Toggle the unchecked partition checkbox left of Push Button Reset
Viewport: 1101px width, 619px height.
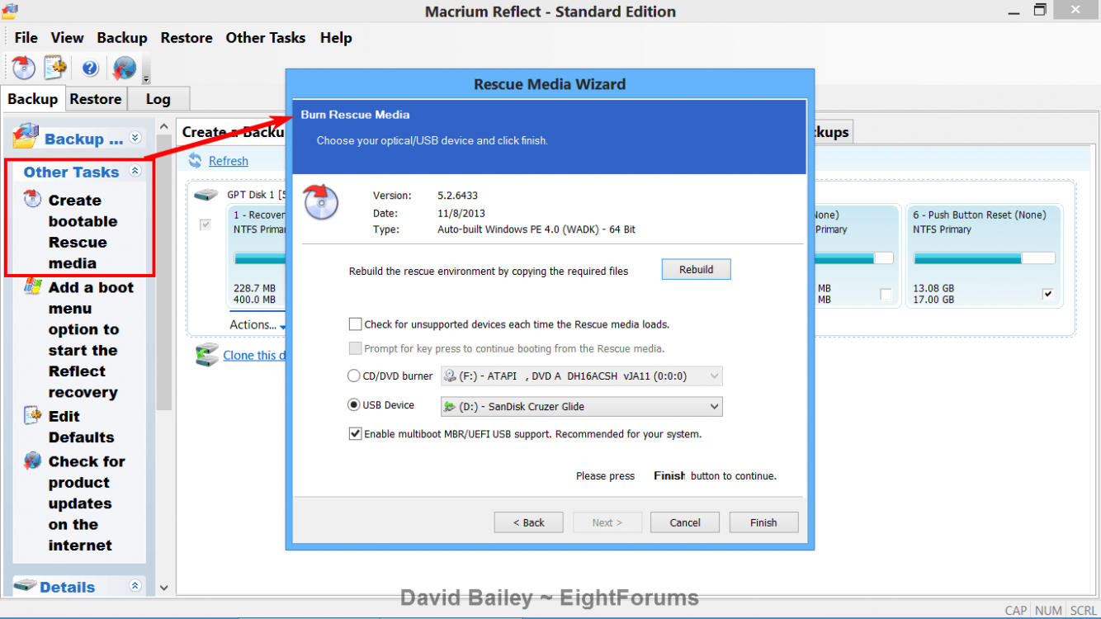[x=886, y=294]
